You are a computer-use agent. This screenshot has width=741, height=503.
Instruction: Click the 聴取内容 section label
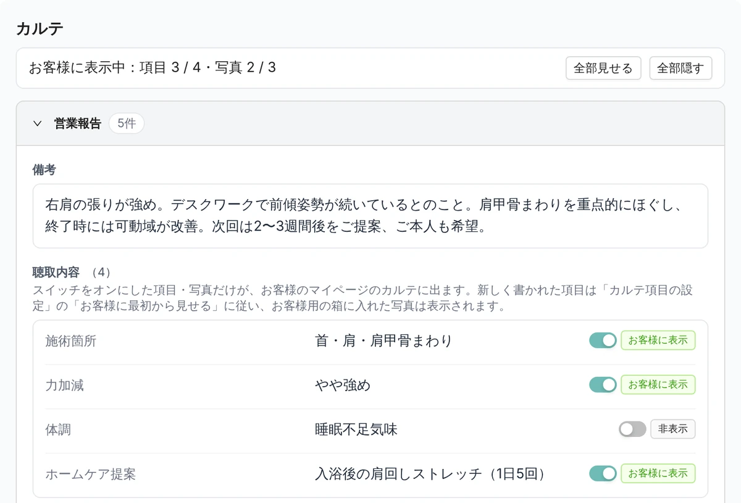click(56, 272)
